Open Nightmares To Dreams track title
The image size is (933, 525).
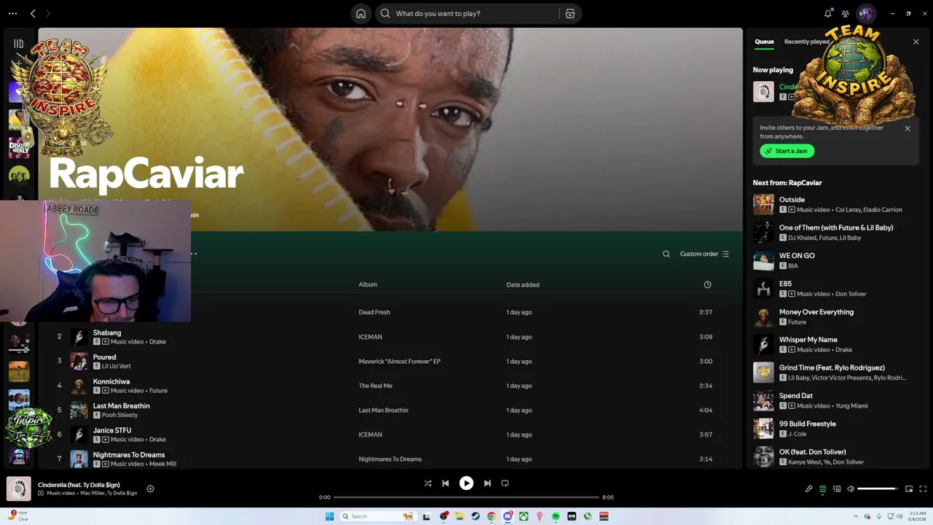pos(129,455)
